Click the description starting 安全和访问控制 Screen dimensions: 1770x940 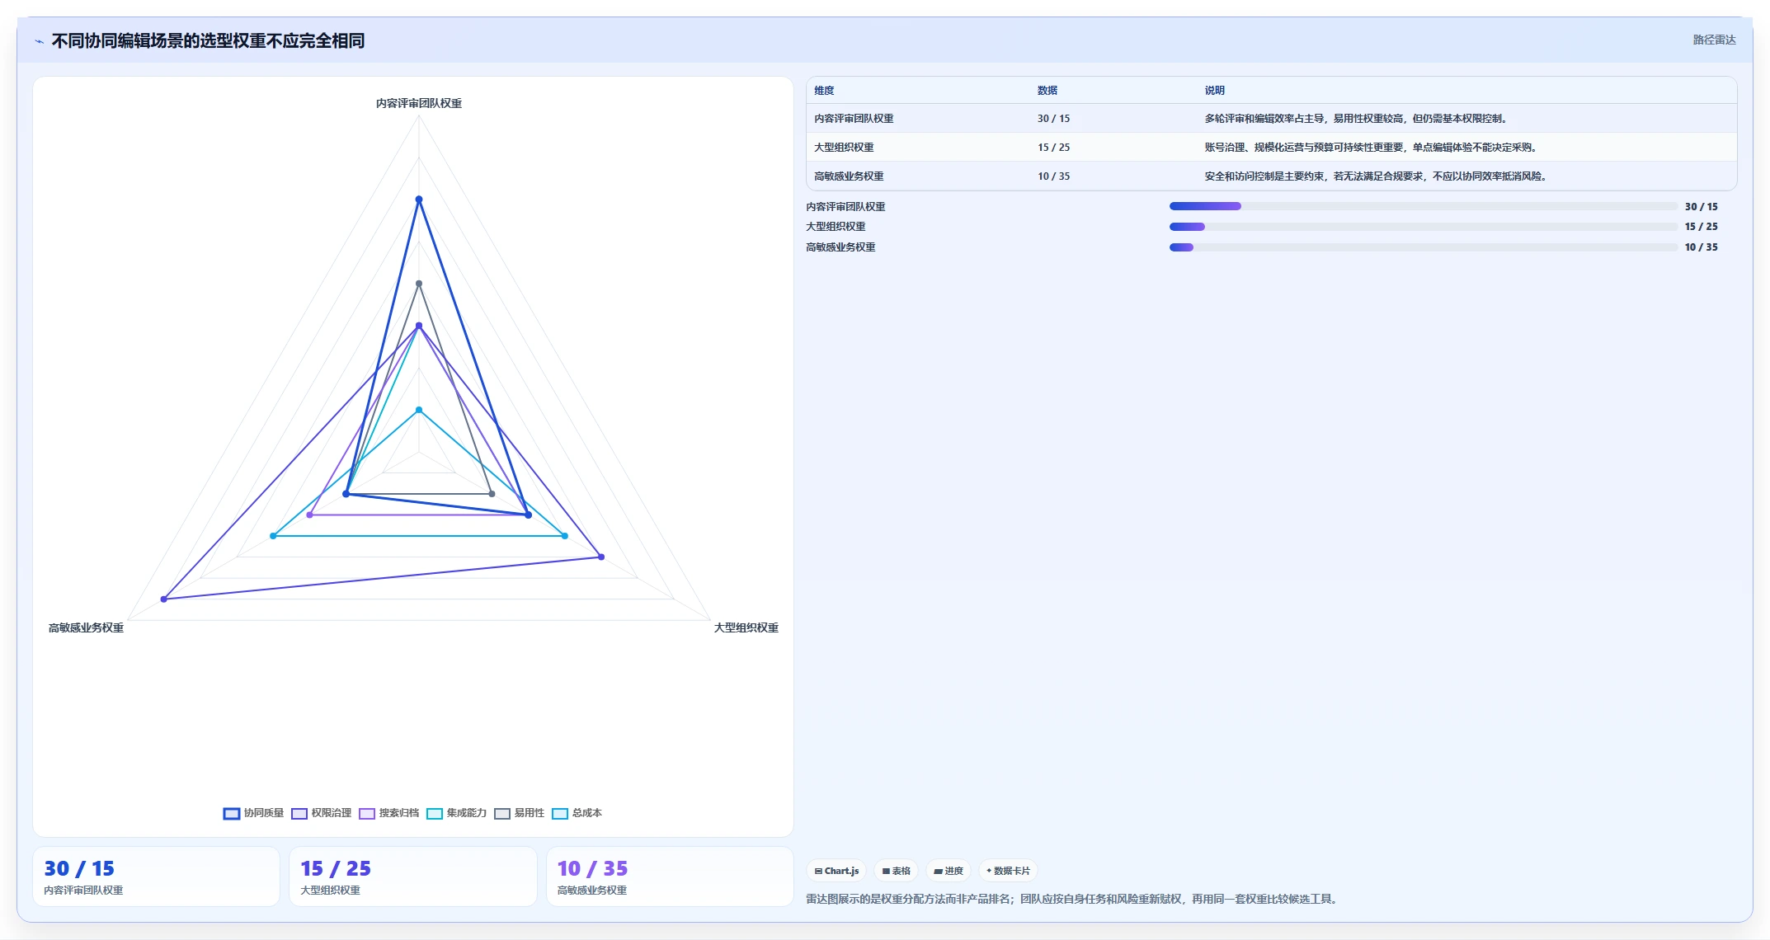pyautogui.click(x=1377, y=176)
